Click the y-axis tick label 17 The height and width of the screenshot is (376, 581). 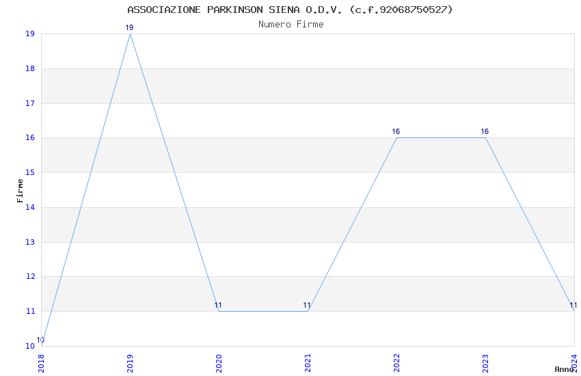30,103
